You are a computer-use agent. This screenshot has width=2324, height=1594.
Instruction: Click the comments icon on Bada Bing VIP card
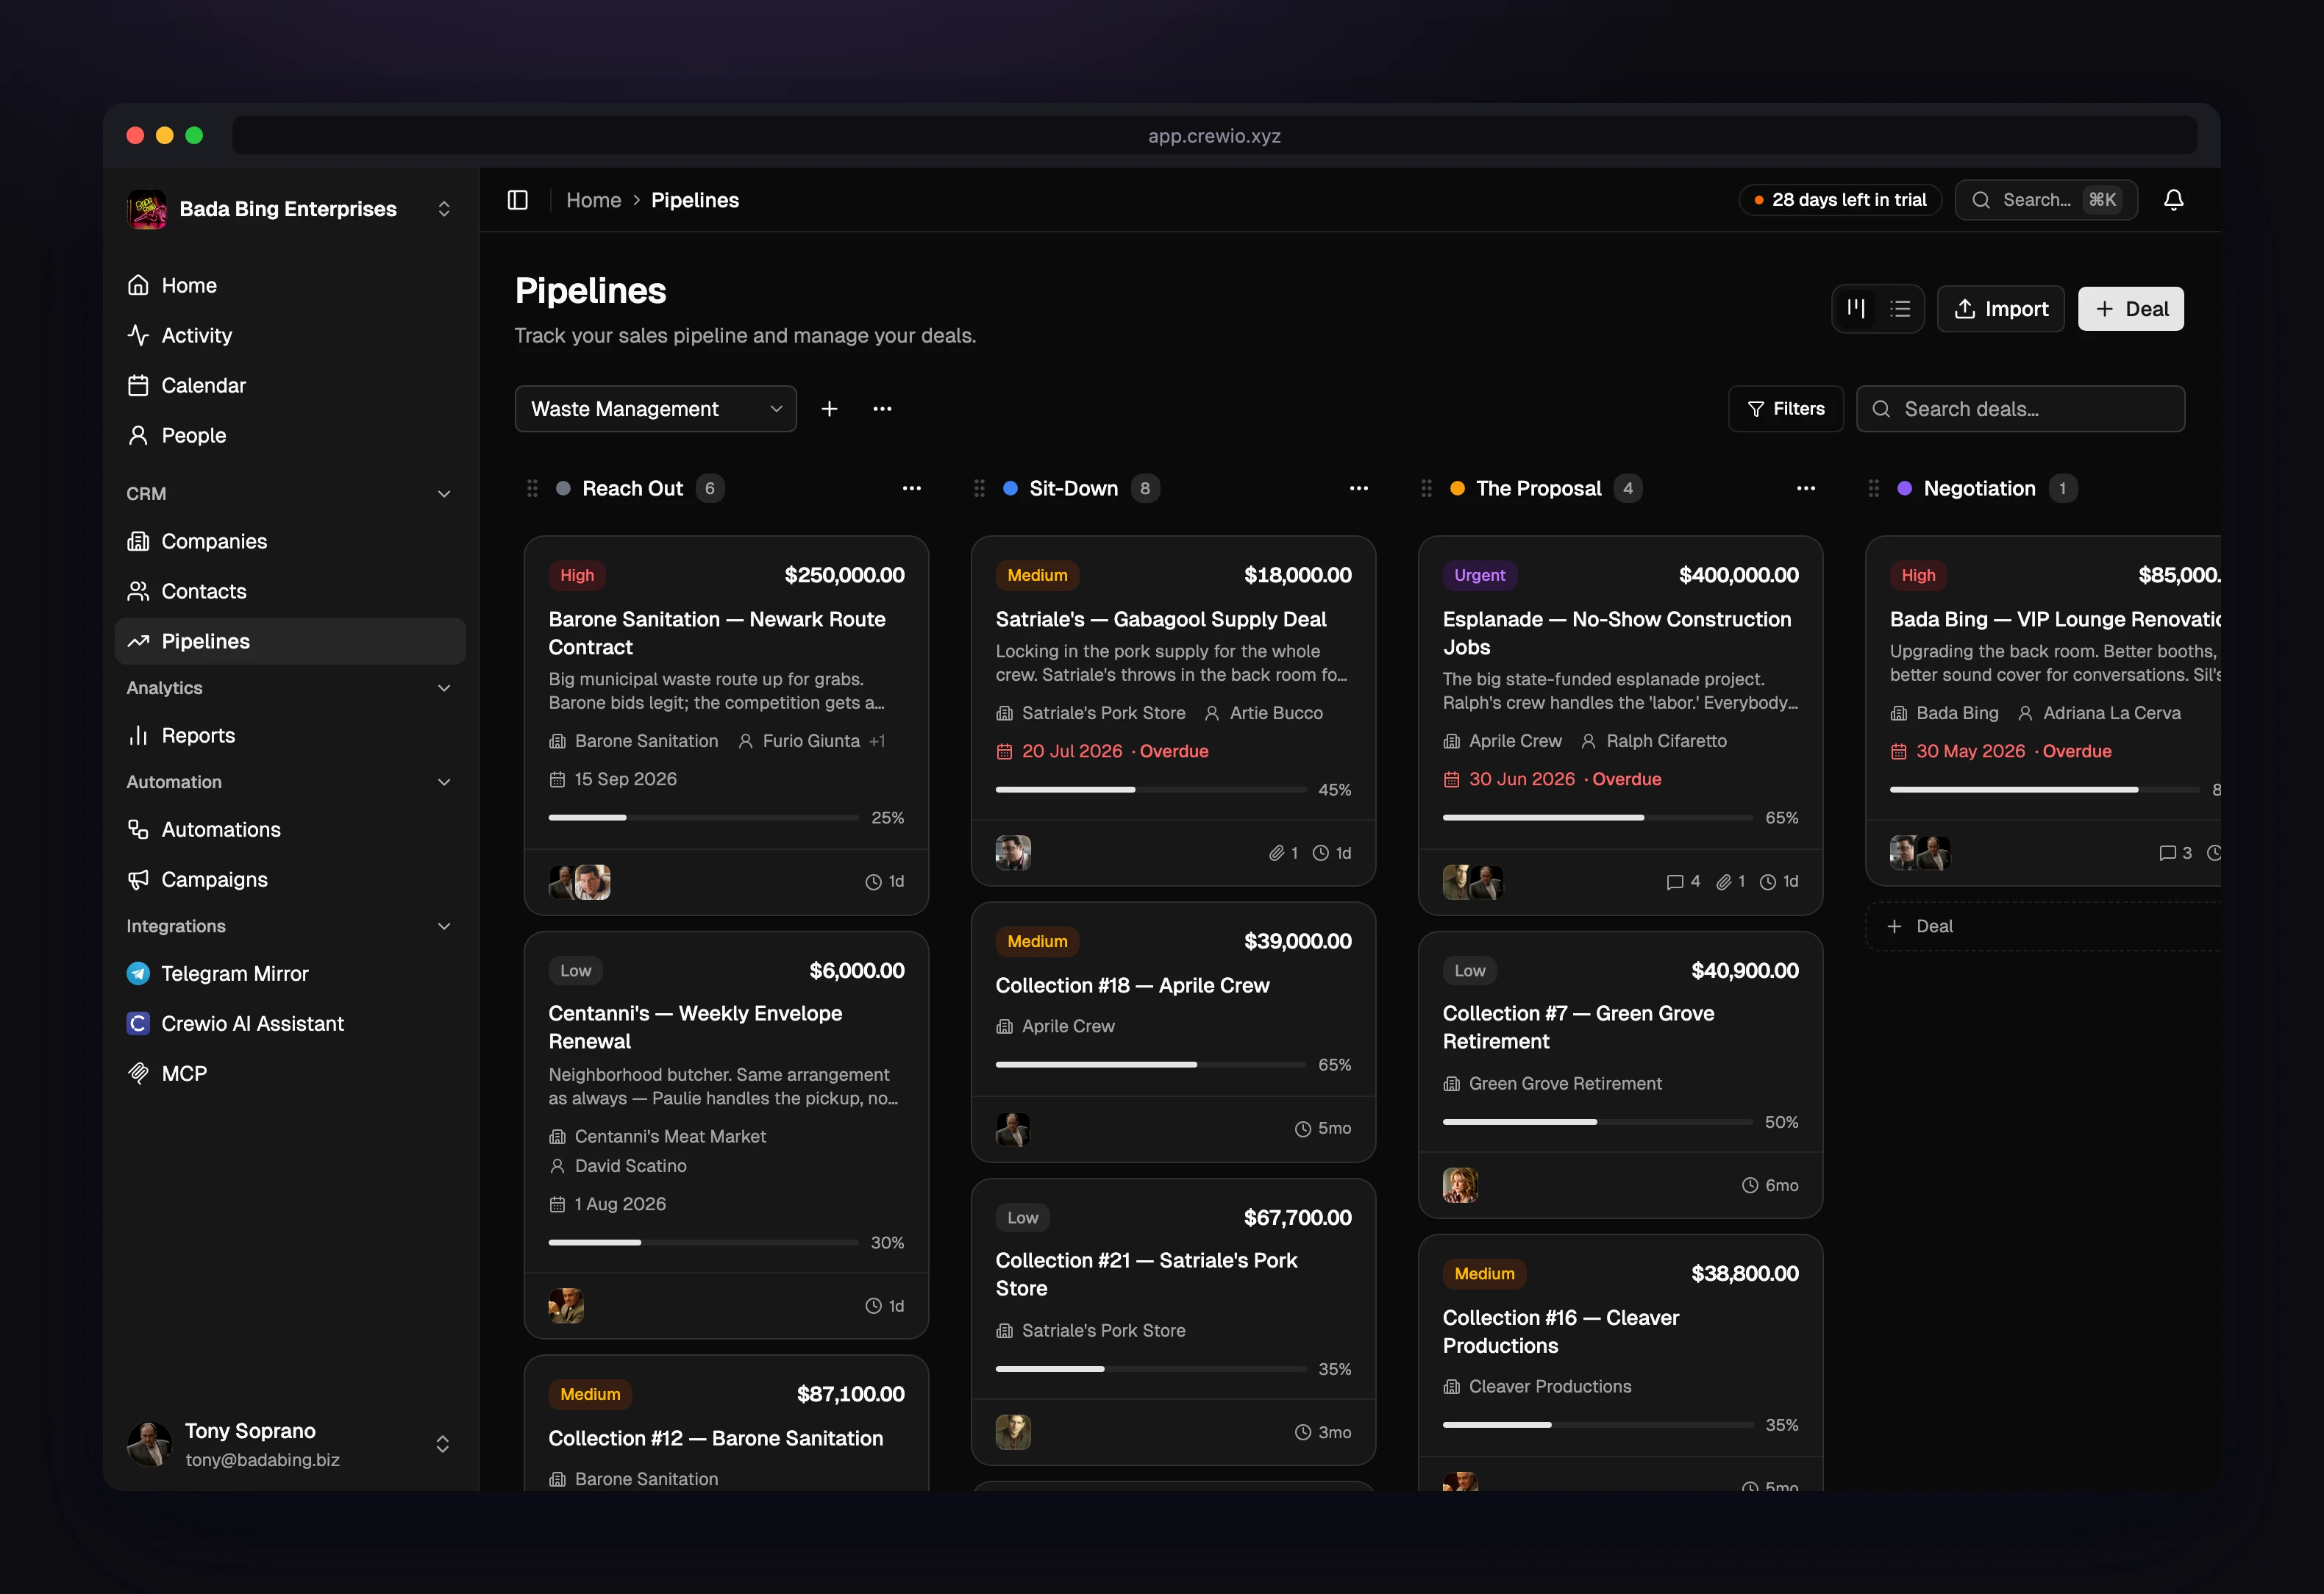(2167, 853)
